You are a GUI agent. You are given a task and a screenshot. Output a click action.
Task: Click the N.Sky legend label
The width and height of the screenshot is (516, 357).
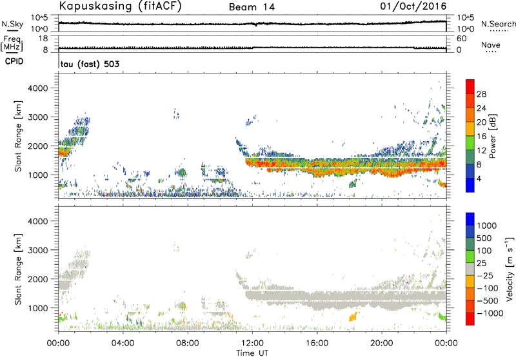click(12, 24)
